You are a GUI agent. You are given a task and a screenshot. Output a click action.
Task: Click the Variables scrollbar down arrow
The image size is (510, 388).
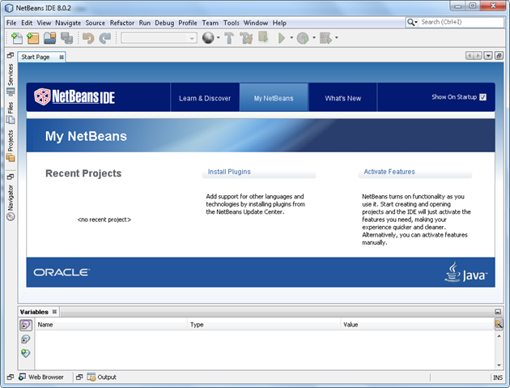(x=499, y=365)
